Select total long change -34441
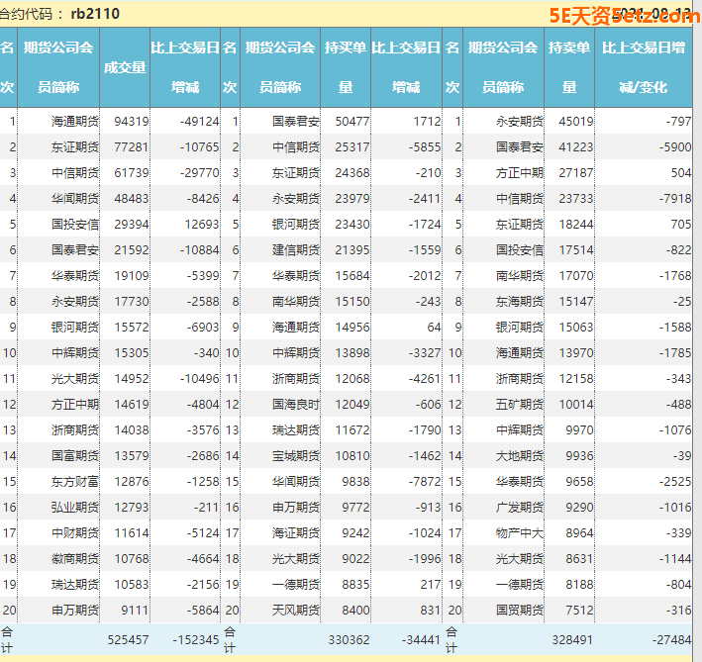 tap(421, 640)
